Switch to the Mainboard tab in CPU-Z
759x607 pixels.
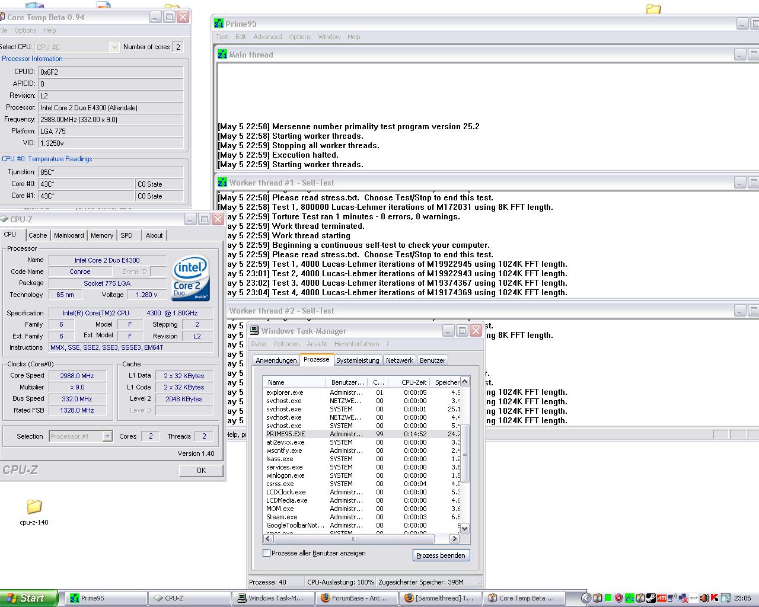point(69,235)
